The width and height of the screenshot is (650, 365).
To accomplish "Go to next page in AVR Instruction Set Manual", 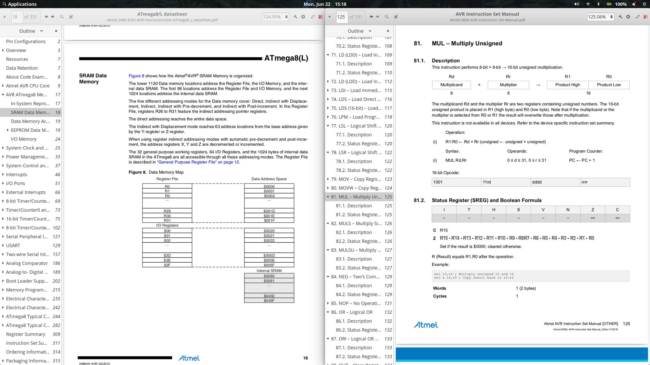I will [378, 17].
